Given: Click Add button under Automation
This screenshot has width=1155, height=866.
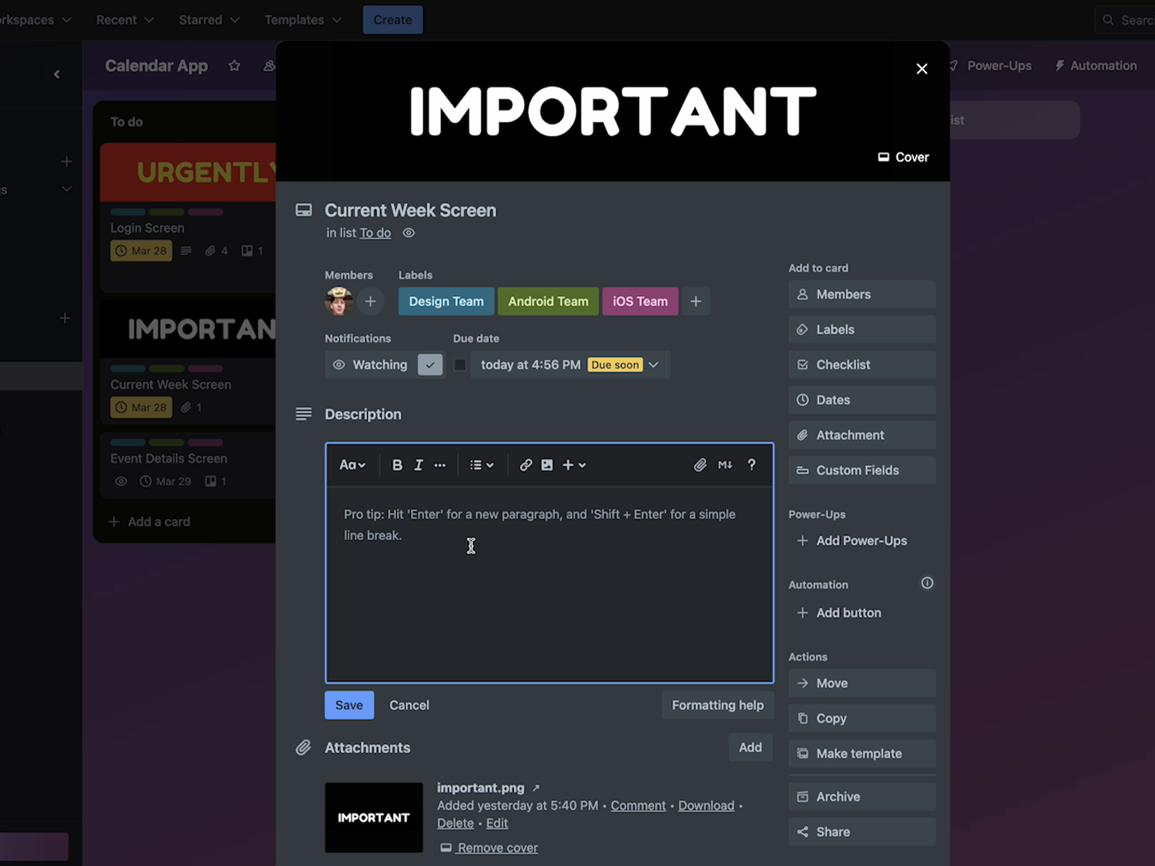Looking at the screenshot, I should point(862,613).
